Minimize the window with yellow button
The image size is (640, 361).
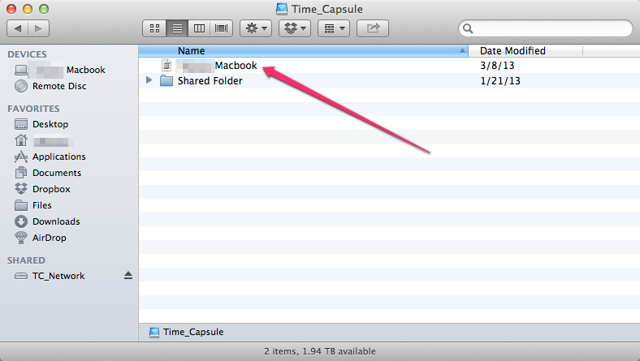pyautogui.click(x=28, y=9)
